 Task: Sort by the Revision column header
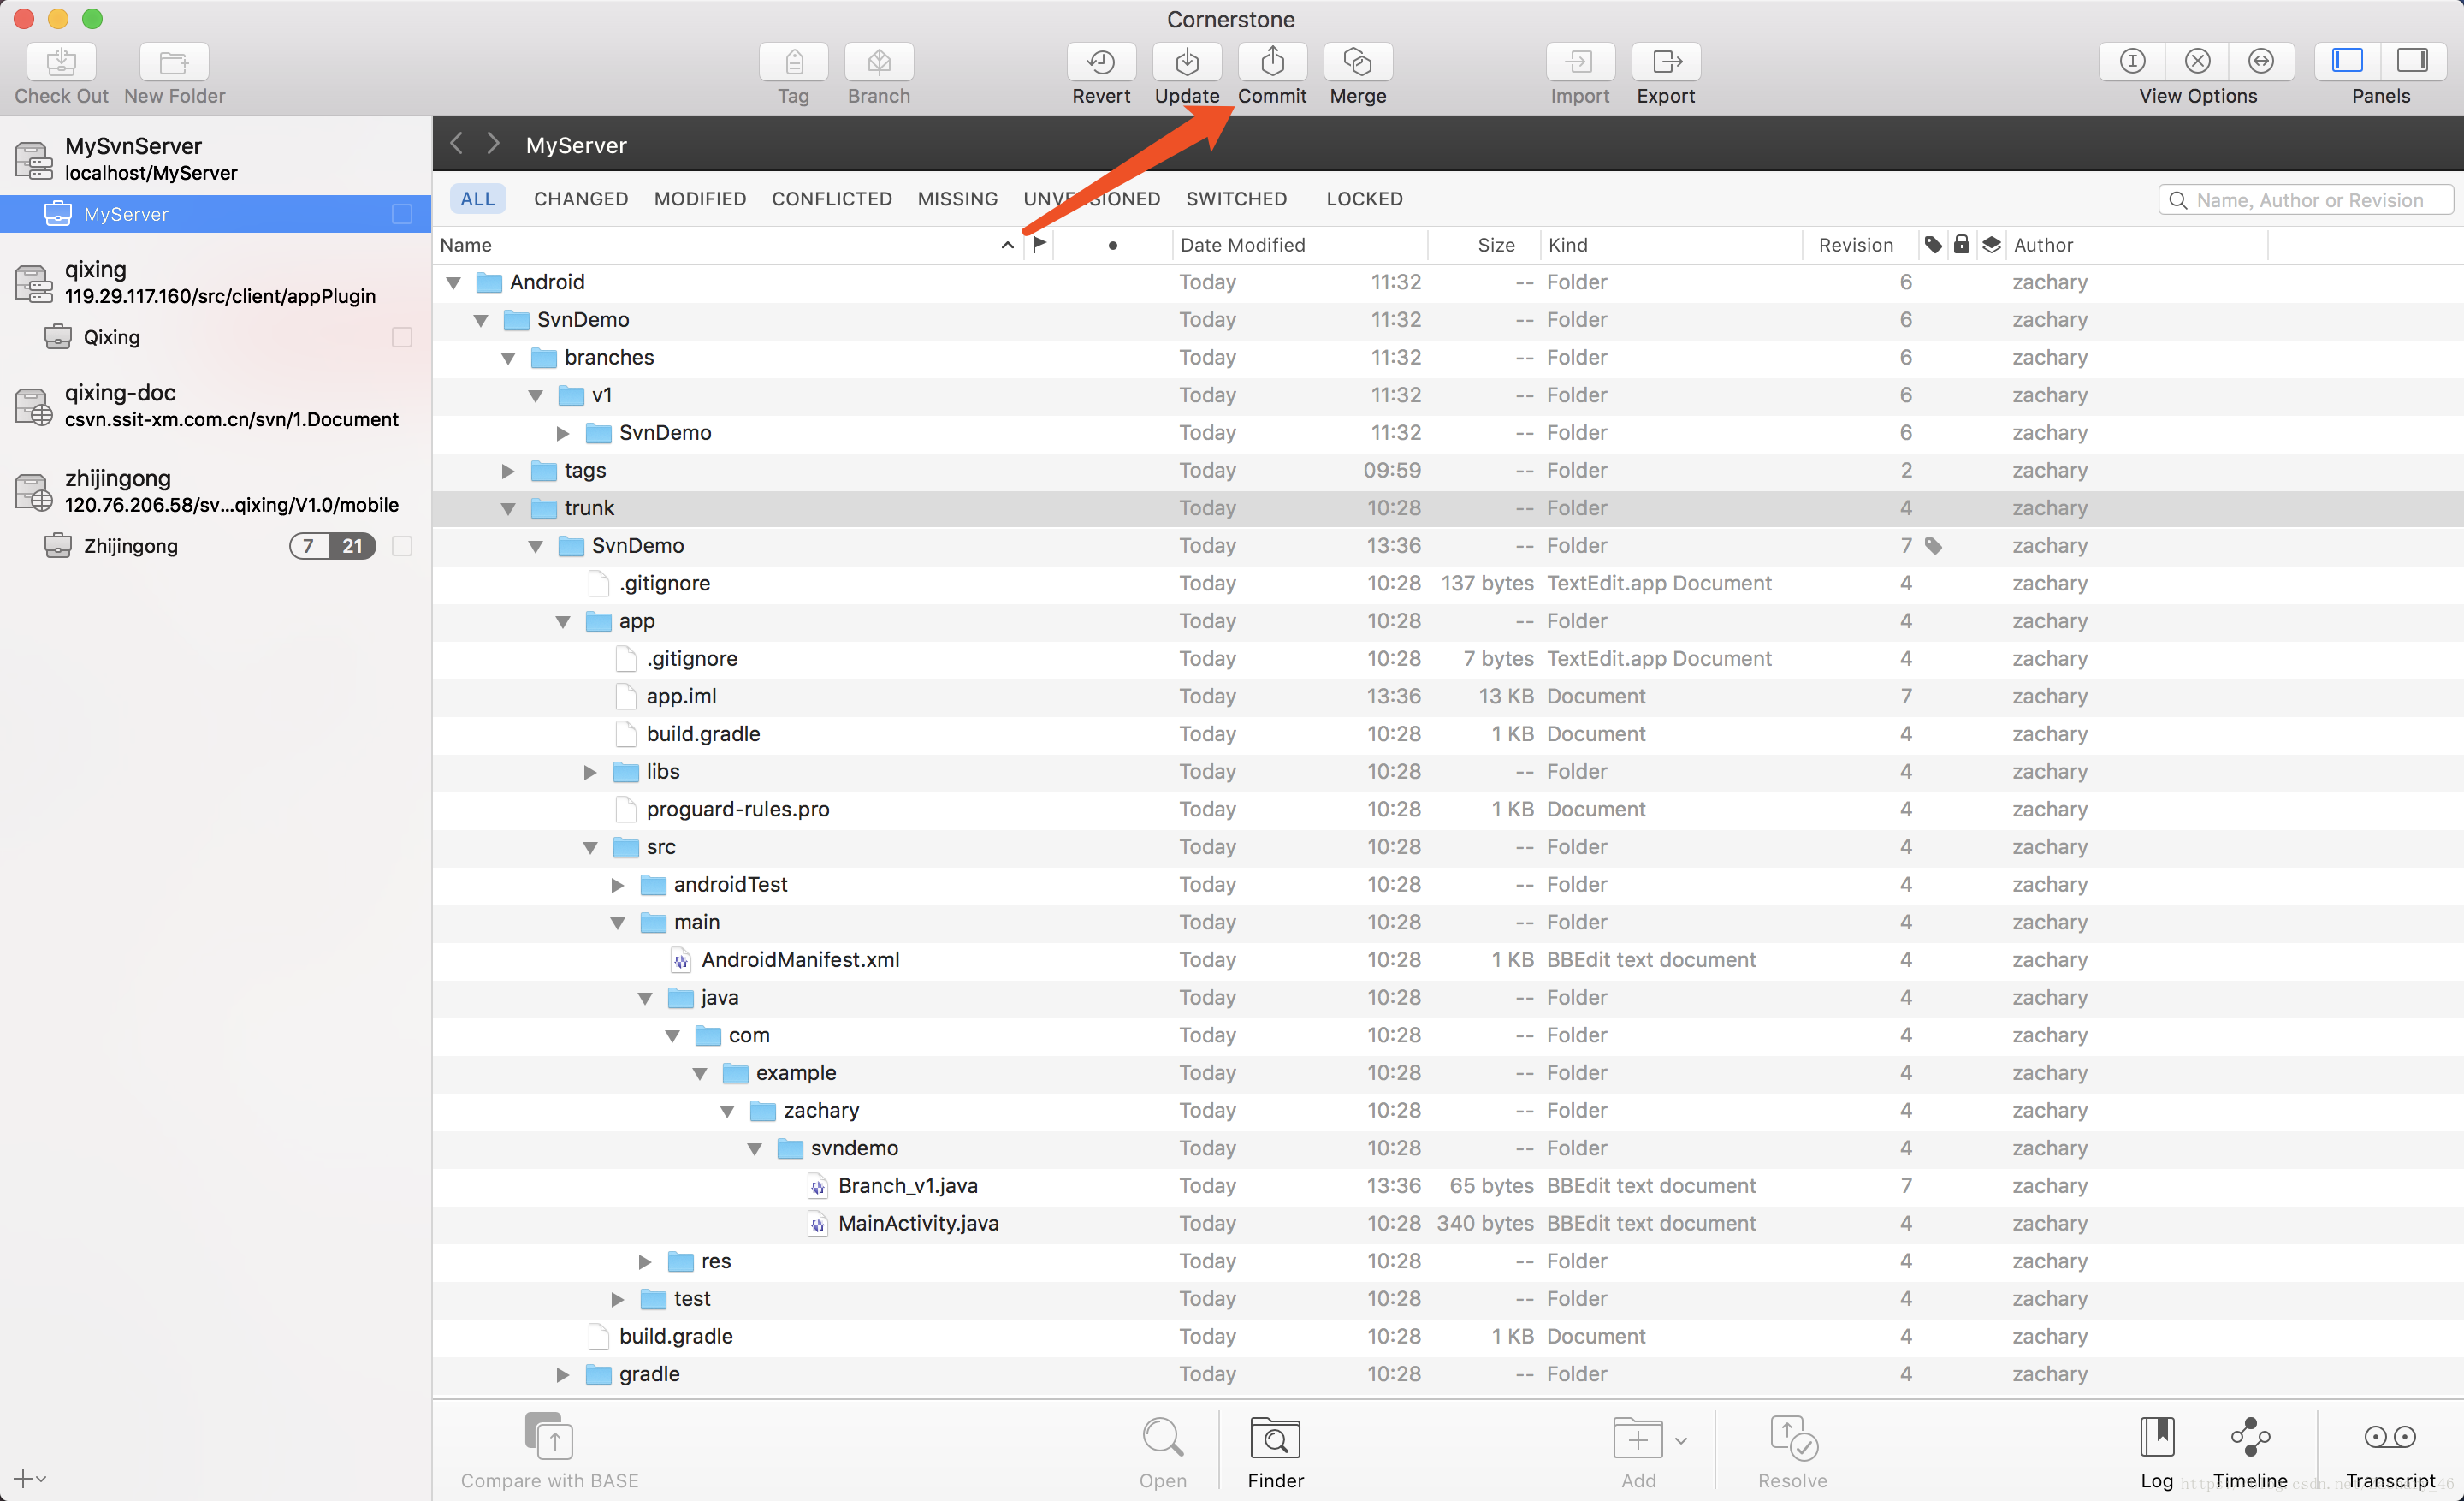(x=1860, y=245)
